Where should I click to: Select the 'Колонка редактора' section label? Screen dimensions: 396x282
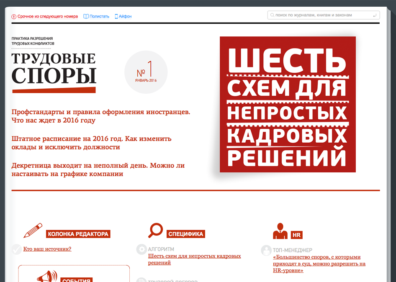pos(78,234)
